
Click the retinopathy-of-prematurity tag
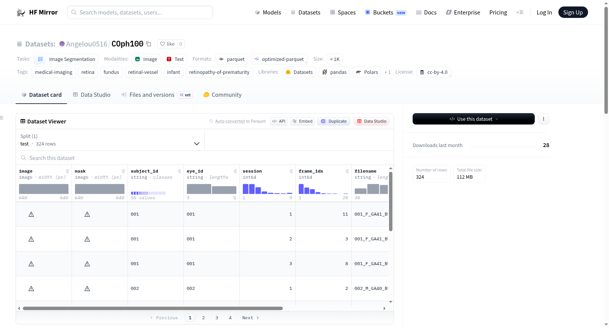click(219, 72)
